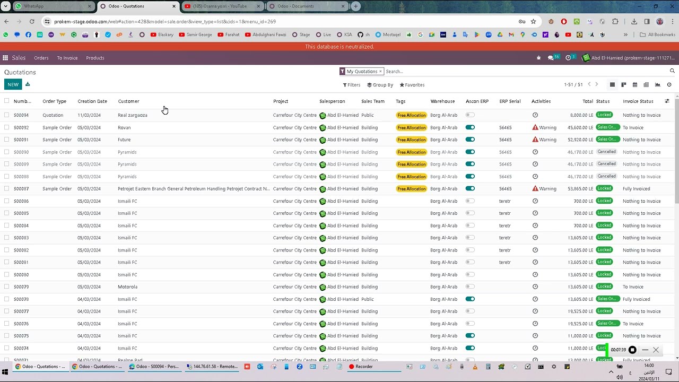Sort by Creation Date column

click(92, 101)
